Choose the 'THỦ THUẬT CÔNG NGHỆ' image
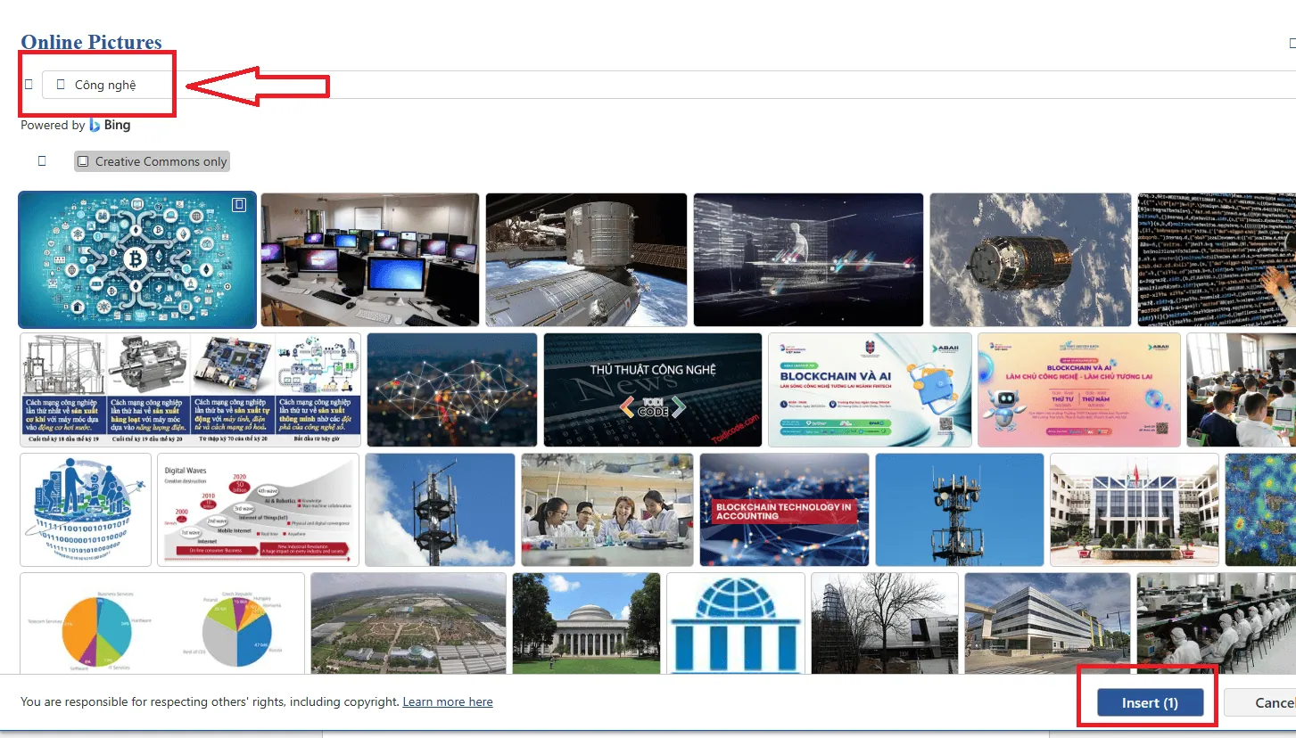 [653, 389]
